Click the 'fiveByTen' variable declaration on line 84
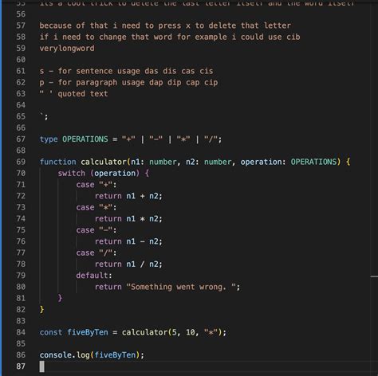This screenshot has height=376, width=378. tap(88, 332)
